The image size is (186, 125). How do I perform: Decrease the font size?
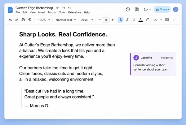click(100, 20)
